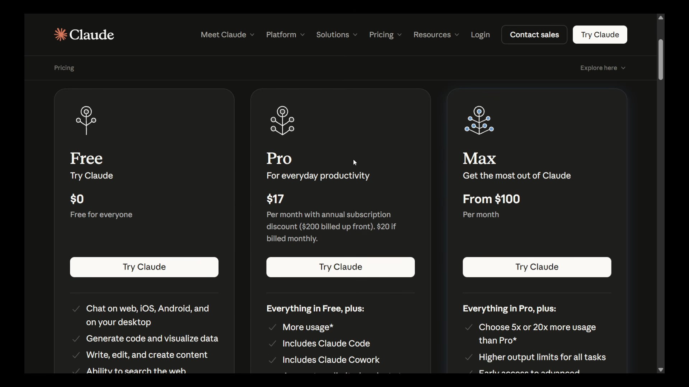Click 'Per month' under Max price
The image size is (689, 387).
(x=481, y=215)
